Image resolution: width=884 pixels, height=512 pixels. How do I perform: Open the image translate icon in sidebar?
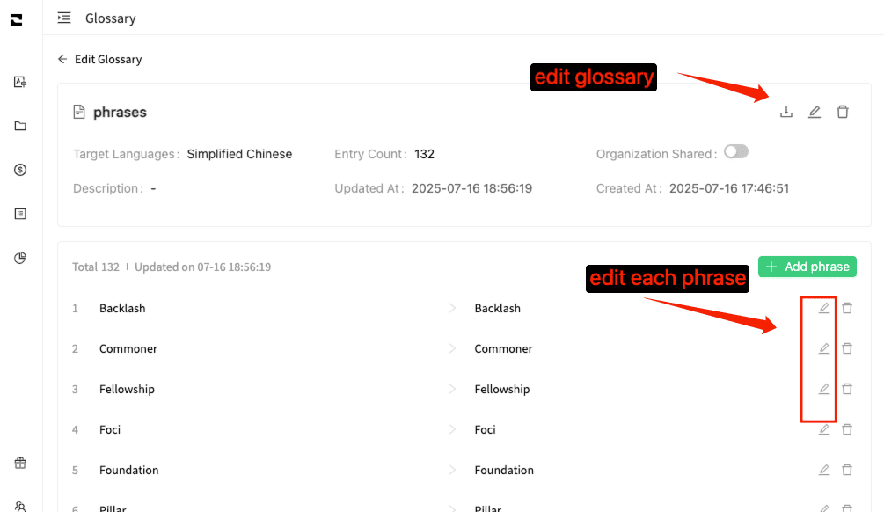tap(20, 82)
